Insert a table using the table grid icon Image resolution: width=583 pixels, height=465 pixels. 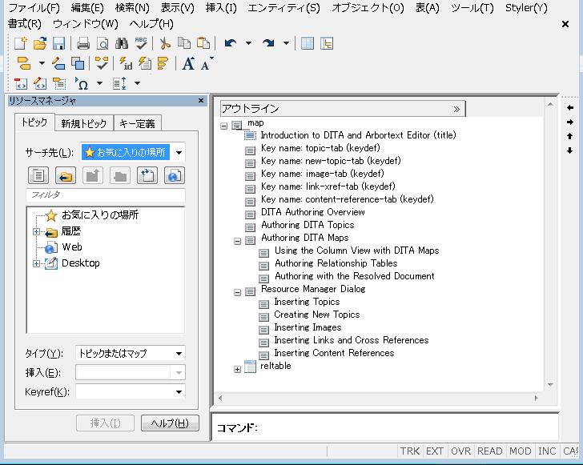(x=308, y=43)
